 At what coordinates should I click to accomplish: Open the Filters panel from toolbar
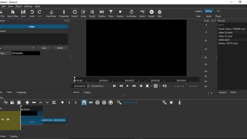coord(111,14)
